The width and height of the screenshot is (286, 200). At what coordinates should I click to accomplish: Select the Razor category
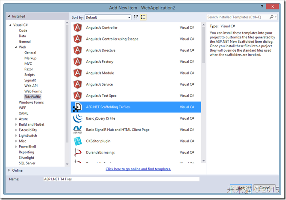coord(29,69)
